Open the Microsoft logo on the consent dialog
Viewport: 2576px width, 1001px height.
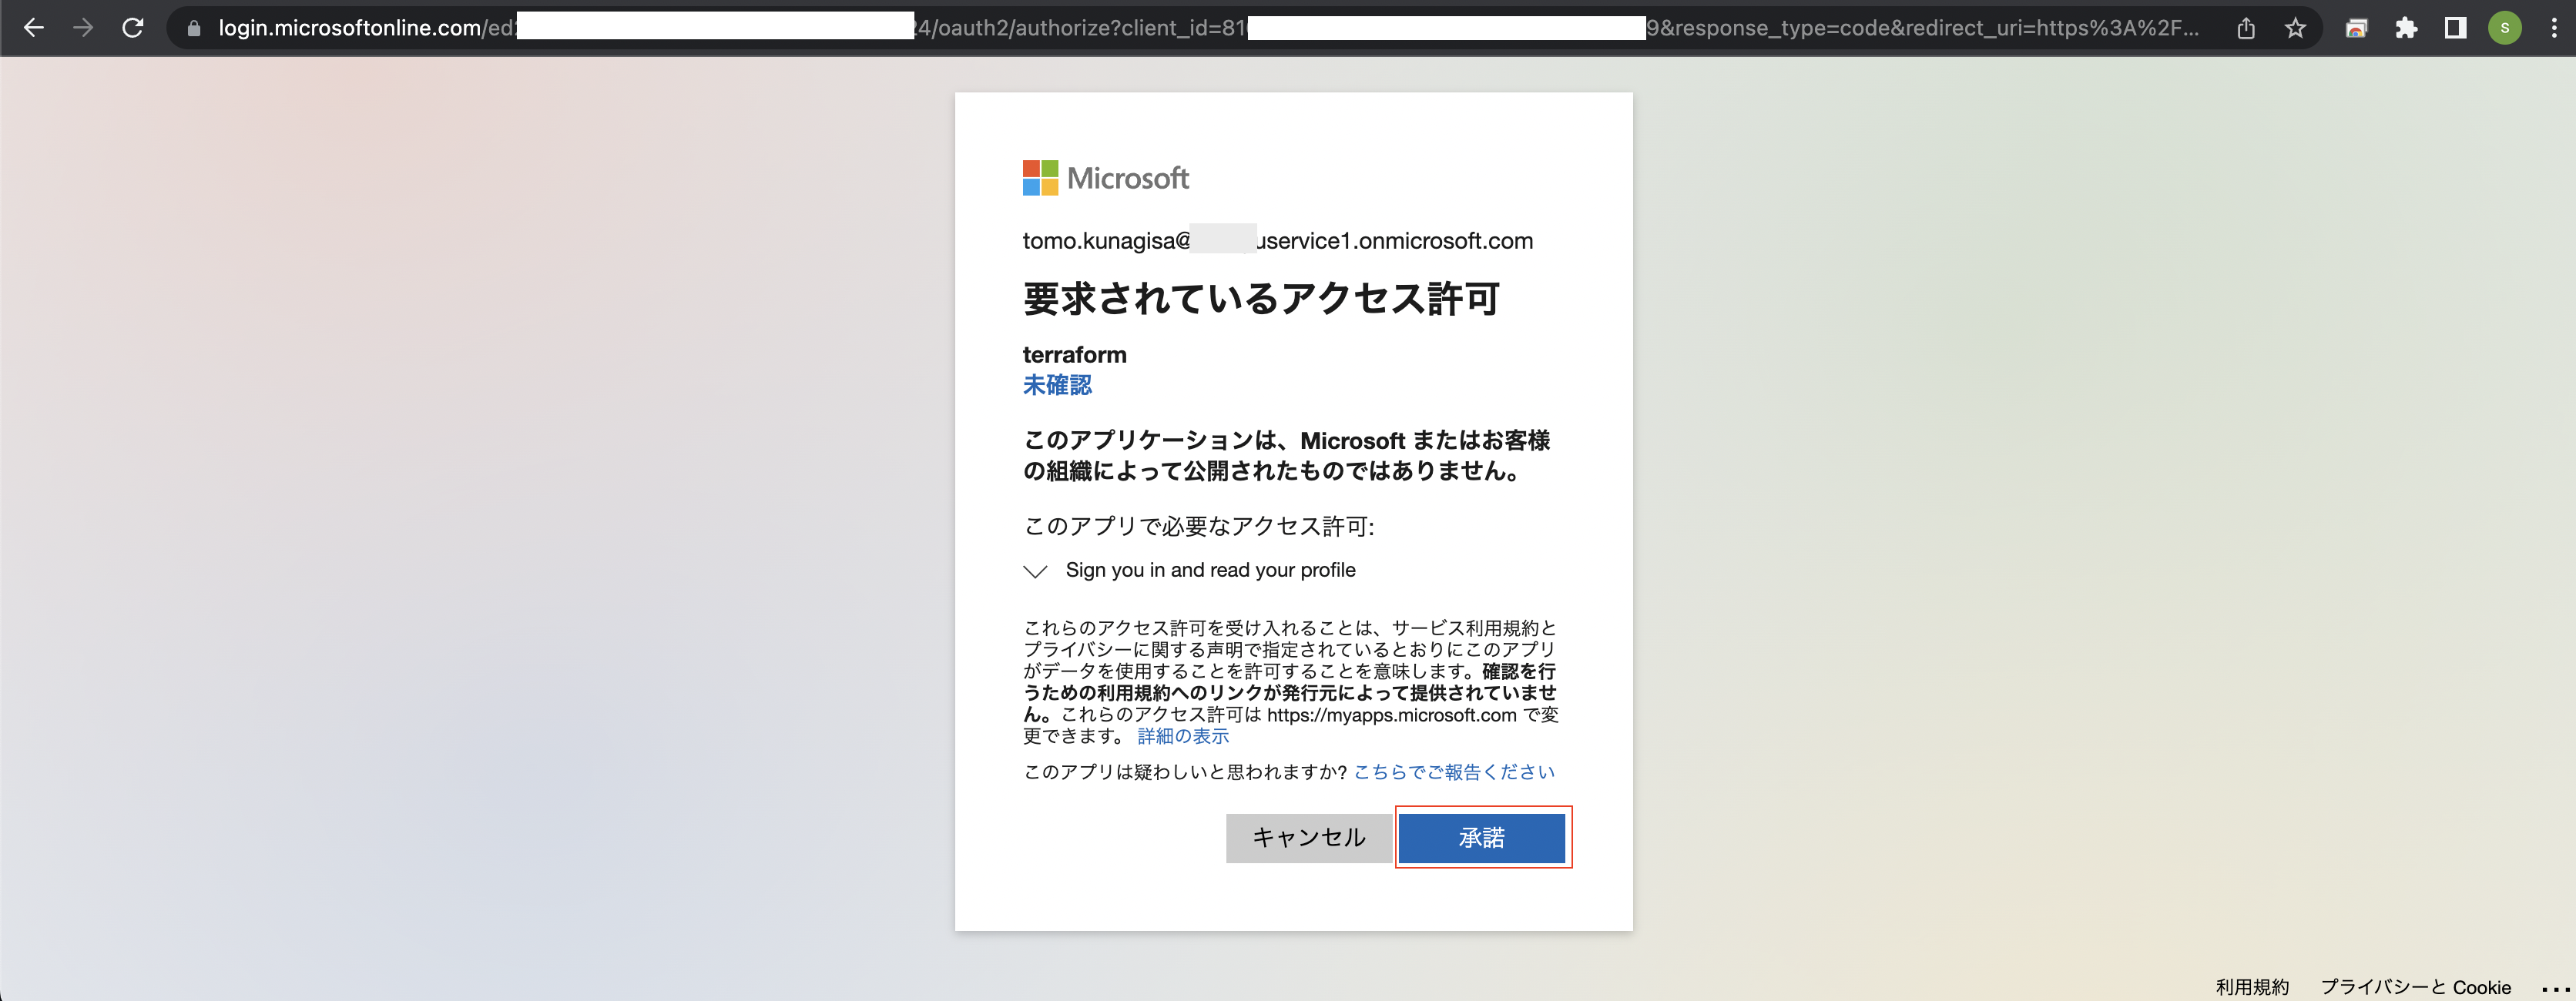(1106, 178)
